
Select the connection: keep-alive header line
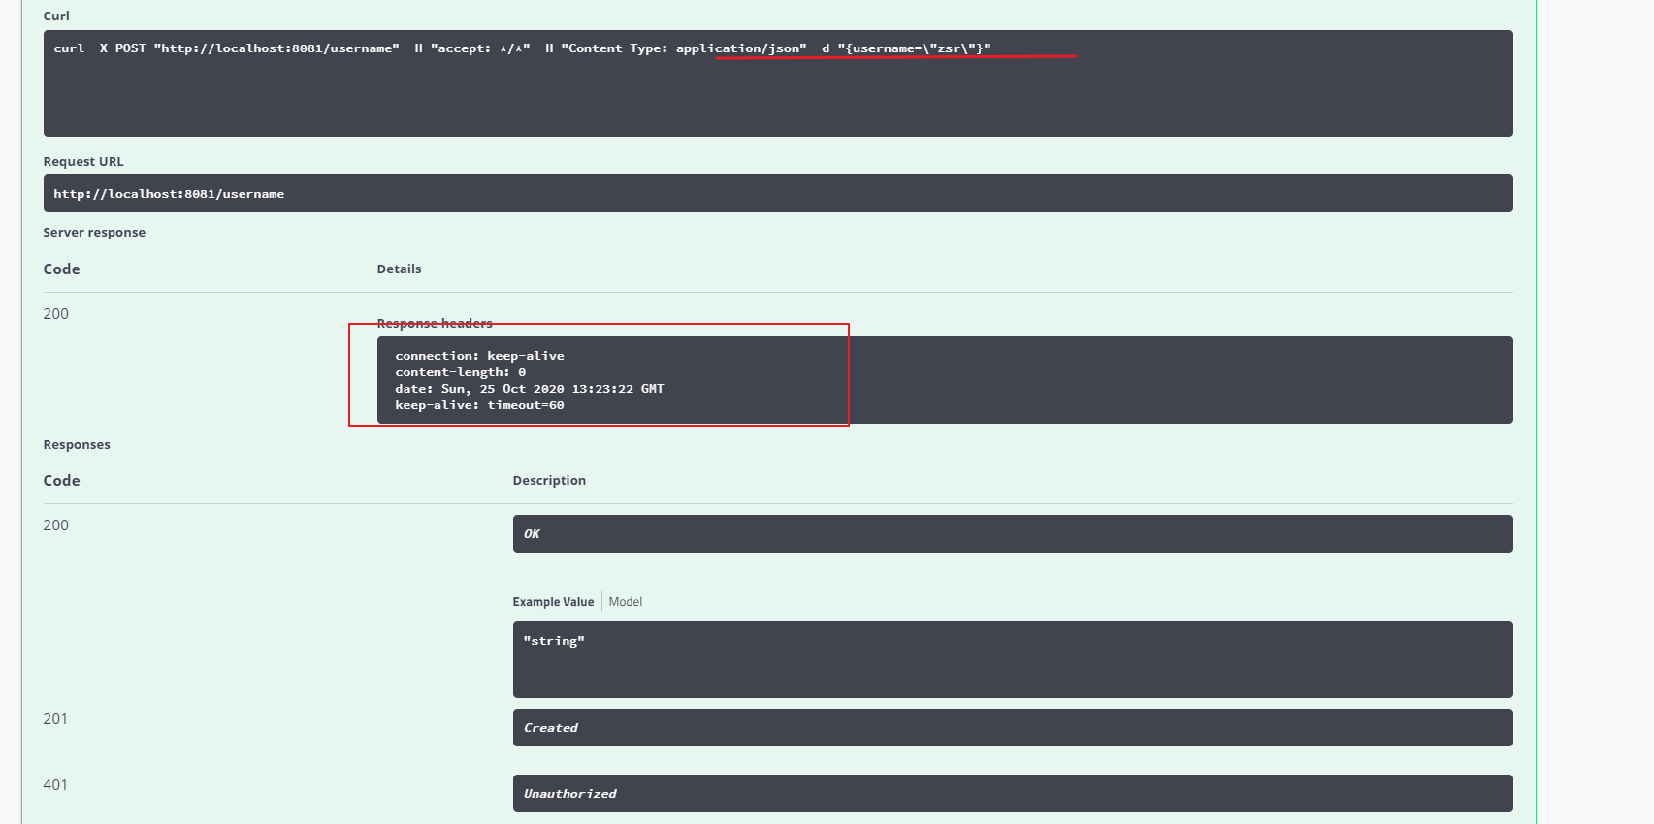click(x=479, y=356)
